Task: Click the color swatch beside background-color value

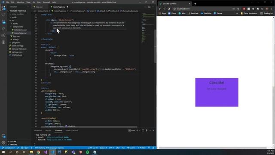Action: (66, 126)
